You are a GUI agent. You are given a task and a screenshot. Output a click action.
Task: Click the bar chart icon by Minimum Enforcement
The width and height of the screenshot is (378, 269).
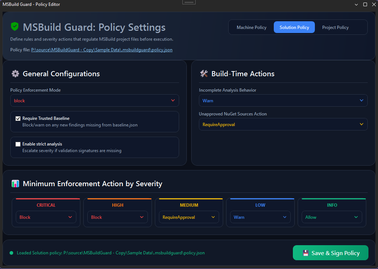[x=15, y=184]
